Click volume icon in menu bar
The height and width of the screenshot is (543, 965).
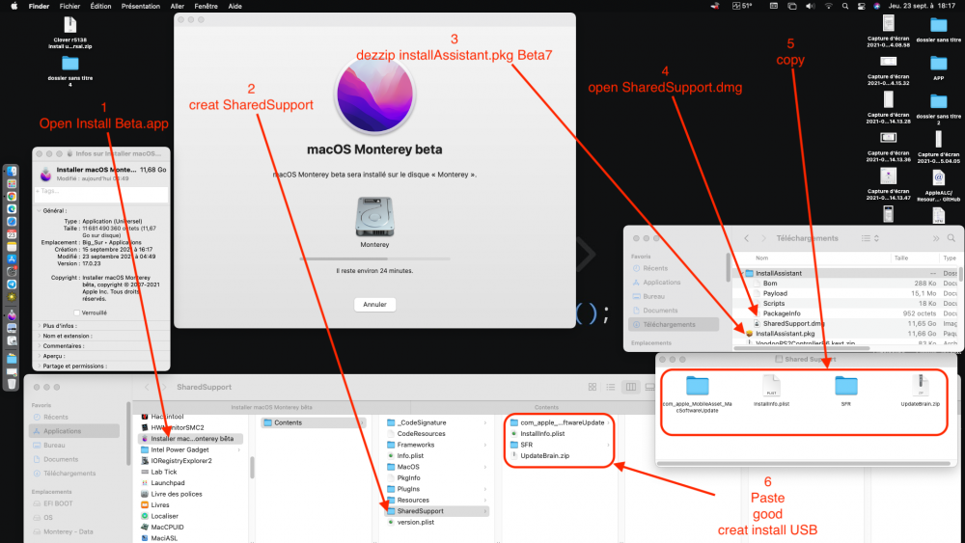coord(810,6)
